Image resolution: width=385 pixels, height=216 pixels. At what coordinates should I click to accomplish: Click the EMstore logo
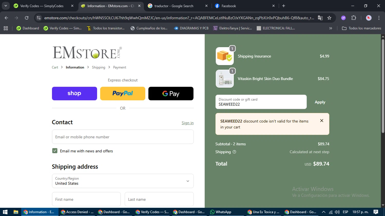point(87,53)
